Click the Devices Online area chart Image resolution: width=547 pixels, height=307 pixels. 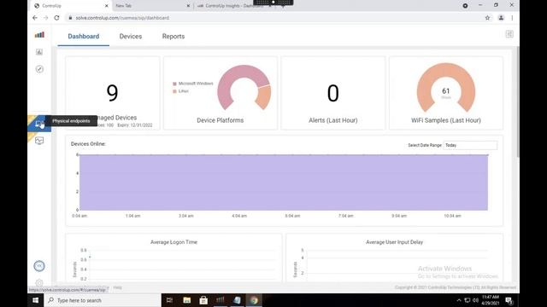coord(283,182)
